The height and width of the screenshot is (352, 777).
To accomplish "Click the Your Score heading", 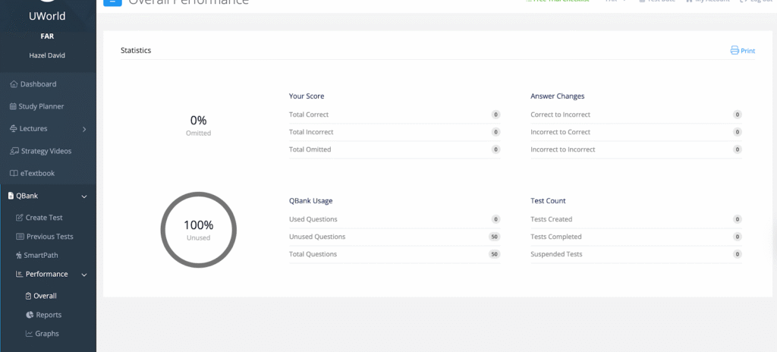I will 307,96.
